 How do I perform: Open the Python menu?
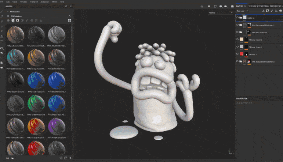[x=54, y=2]
